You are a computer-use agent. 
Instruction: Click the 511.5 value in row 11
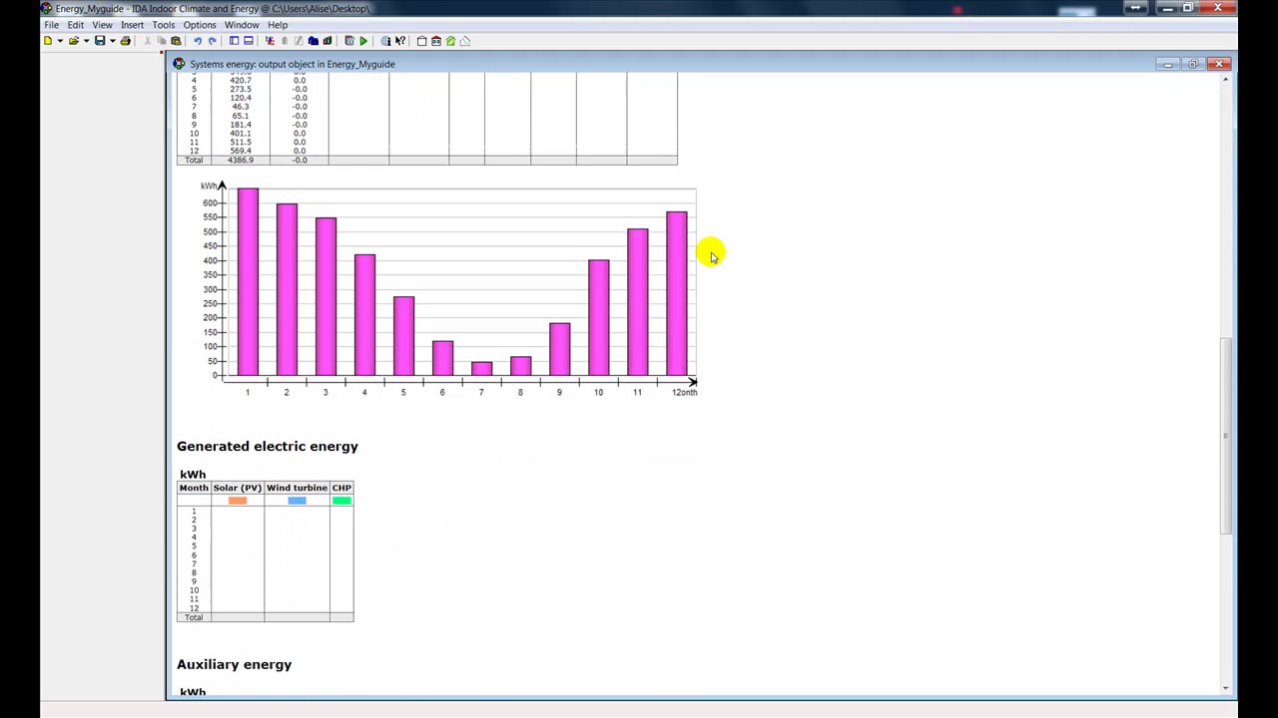(x=241, y=143)
